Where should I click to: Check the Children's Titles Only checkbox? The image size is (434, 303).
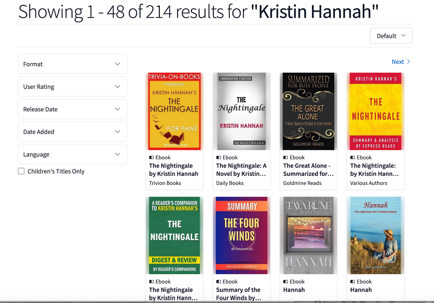(21, 171)
